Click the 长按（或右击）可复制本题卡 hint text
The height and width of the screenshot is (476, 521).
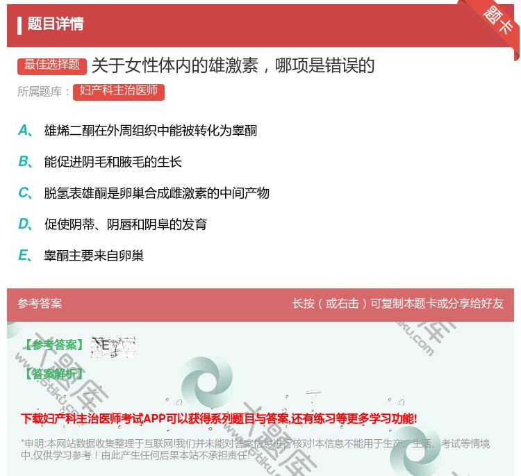398,303
